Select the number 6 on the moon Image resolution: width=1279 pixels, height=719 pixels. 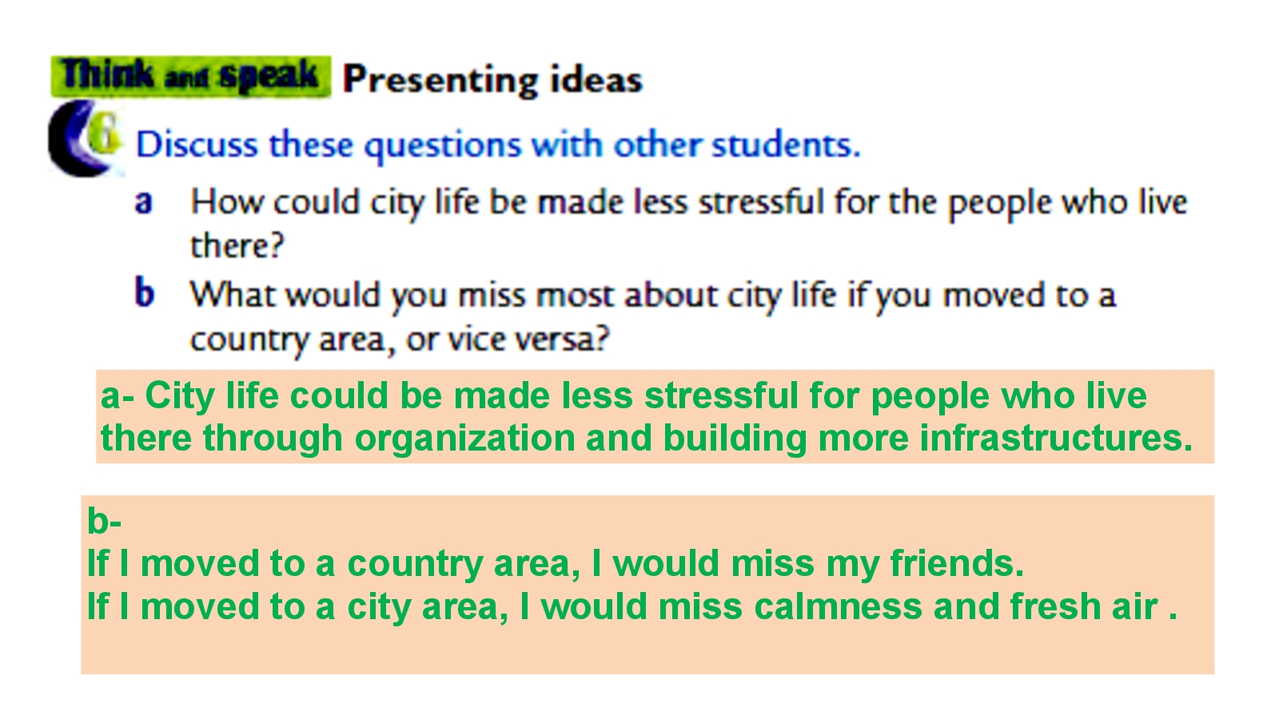coord(104,133)
